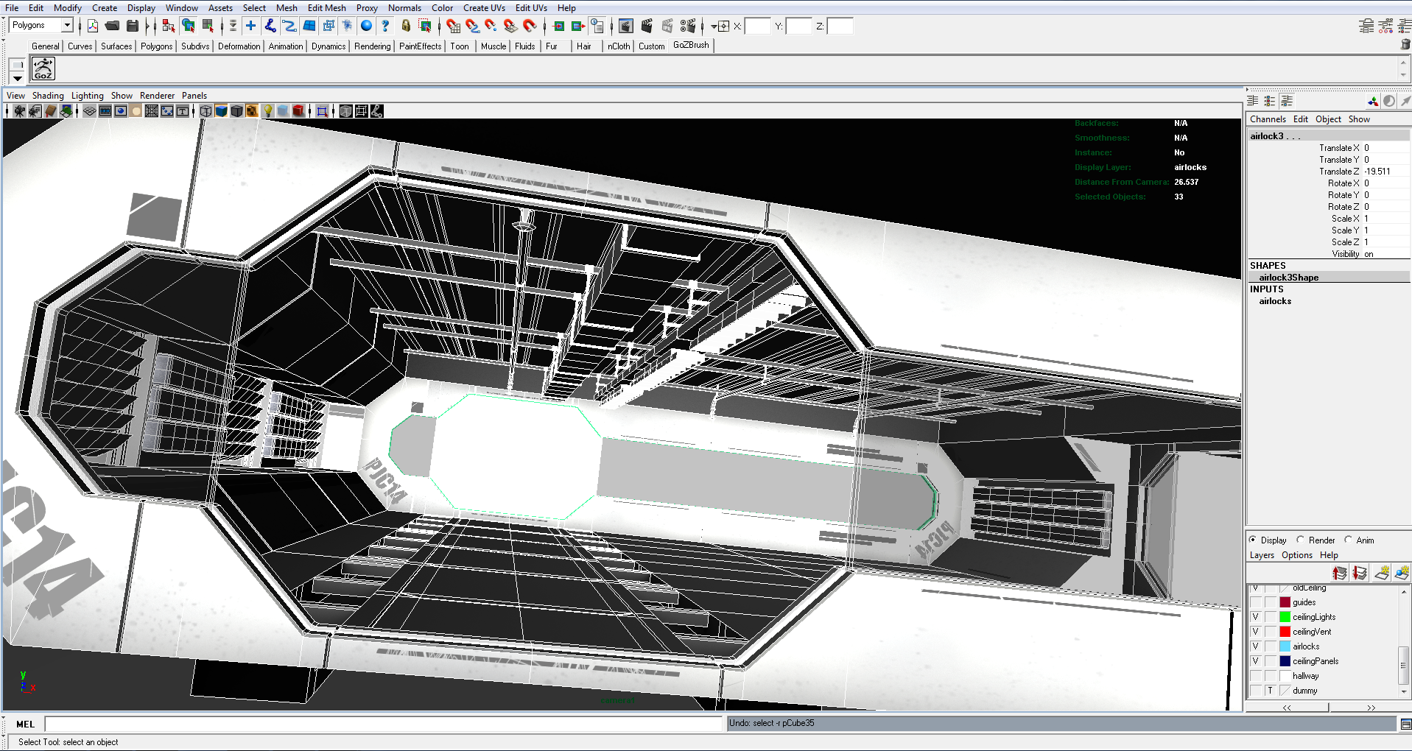The height and width of the screenshot is (751, 1412).
Task: Open the Edit Mesh menu
Action: [326, 8]
